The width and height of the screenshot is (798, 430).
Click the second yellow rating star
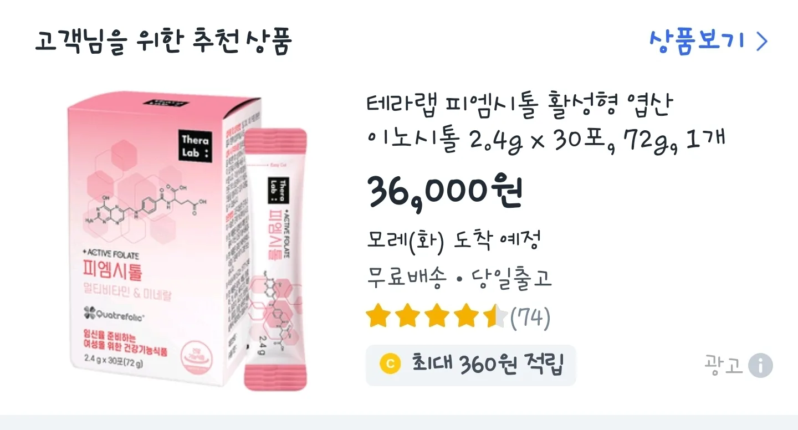click(408, 316)
